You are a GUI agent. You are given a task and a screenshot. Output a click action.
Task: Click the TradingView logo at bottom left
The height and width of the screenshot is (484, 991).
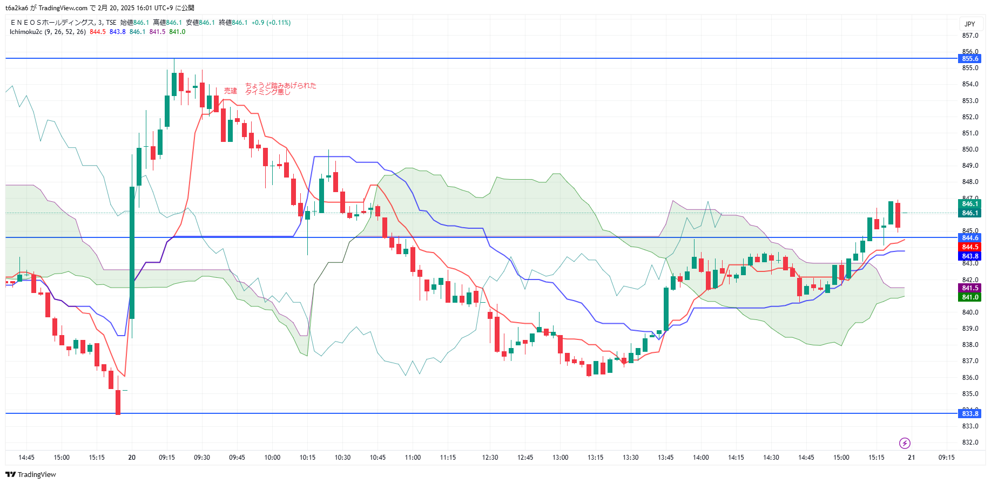31,475
